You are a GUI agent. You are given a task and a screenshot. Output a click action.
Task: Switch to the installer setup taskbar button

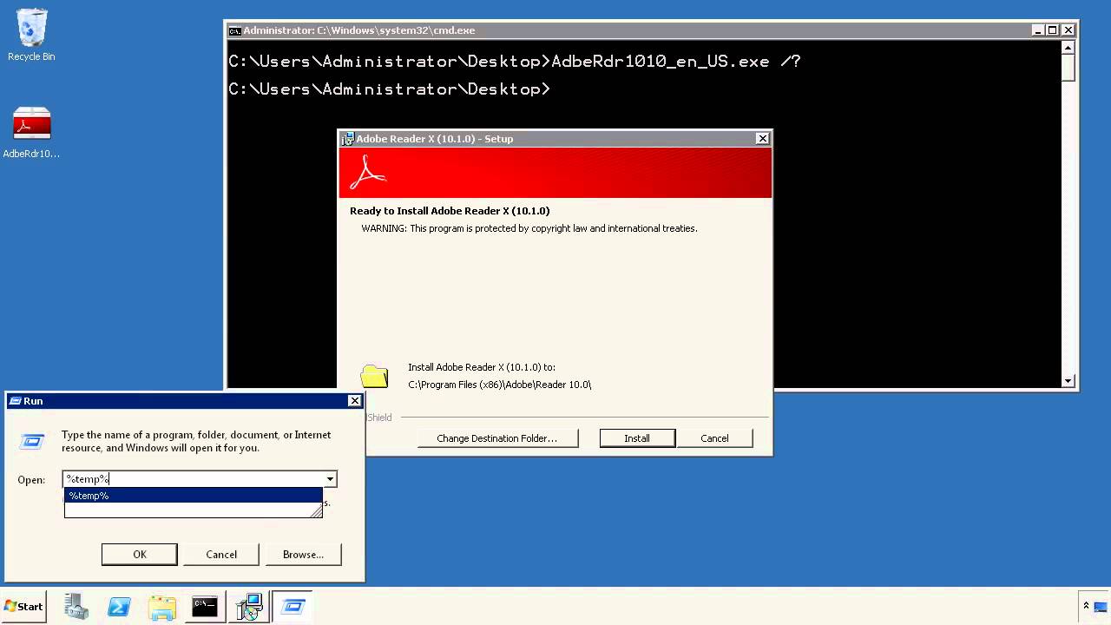click(249, 607)
